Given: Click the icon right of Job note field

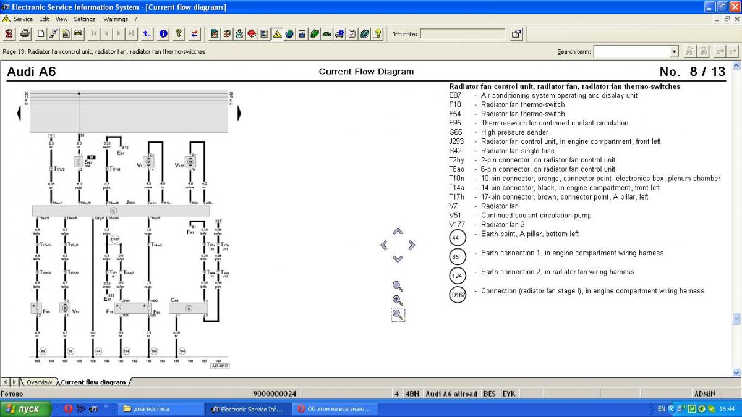Looking at the screenshot, I should pos(516,34).
